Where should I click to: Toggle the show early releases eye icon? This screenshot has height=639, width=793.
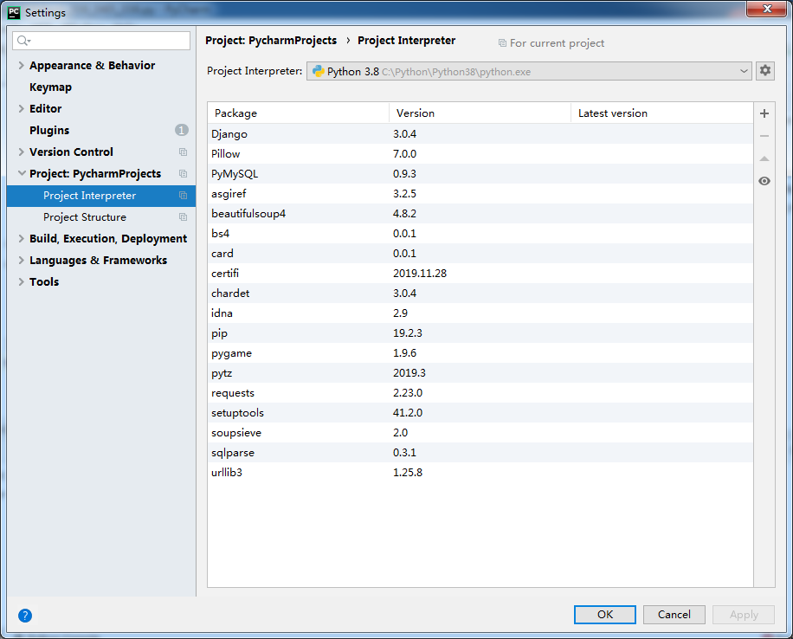(x=764, y=181)
